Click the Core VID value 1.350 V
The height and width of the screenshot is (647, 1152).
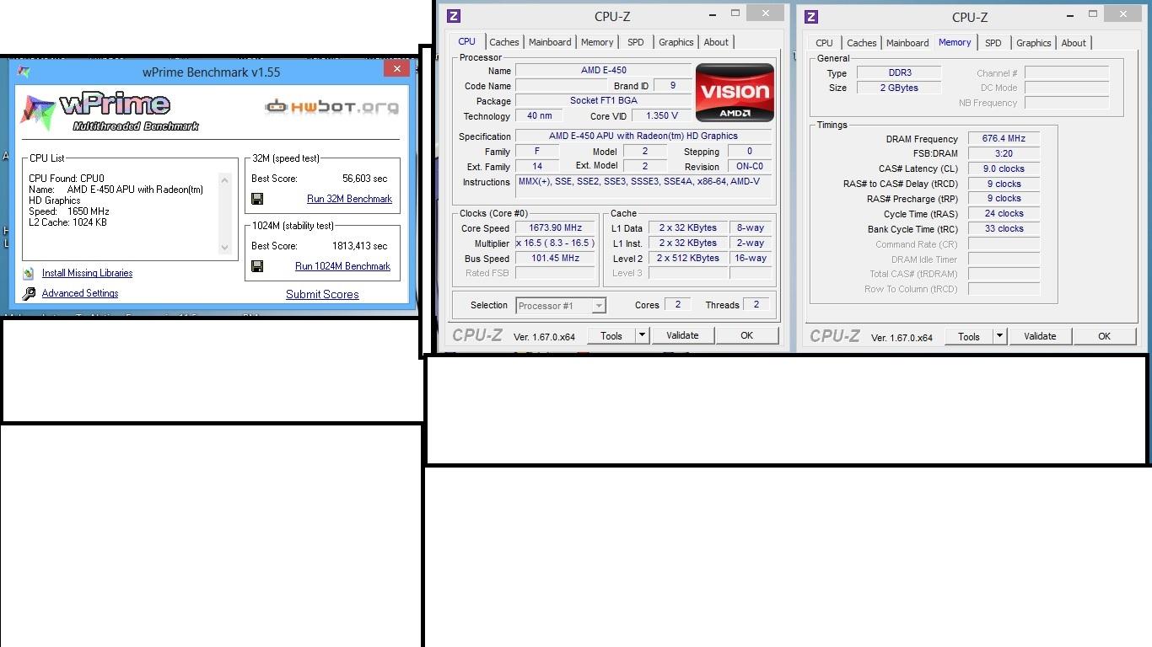661,116
